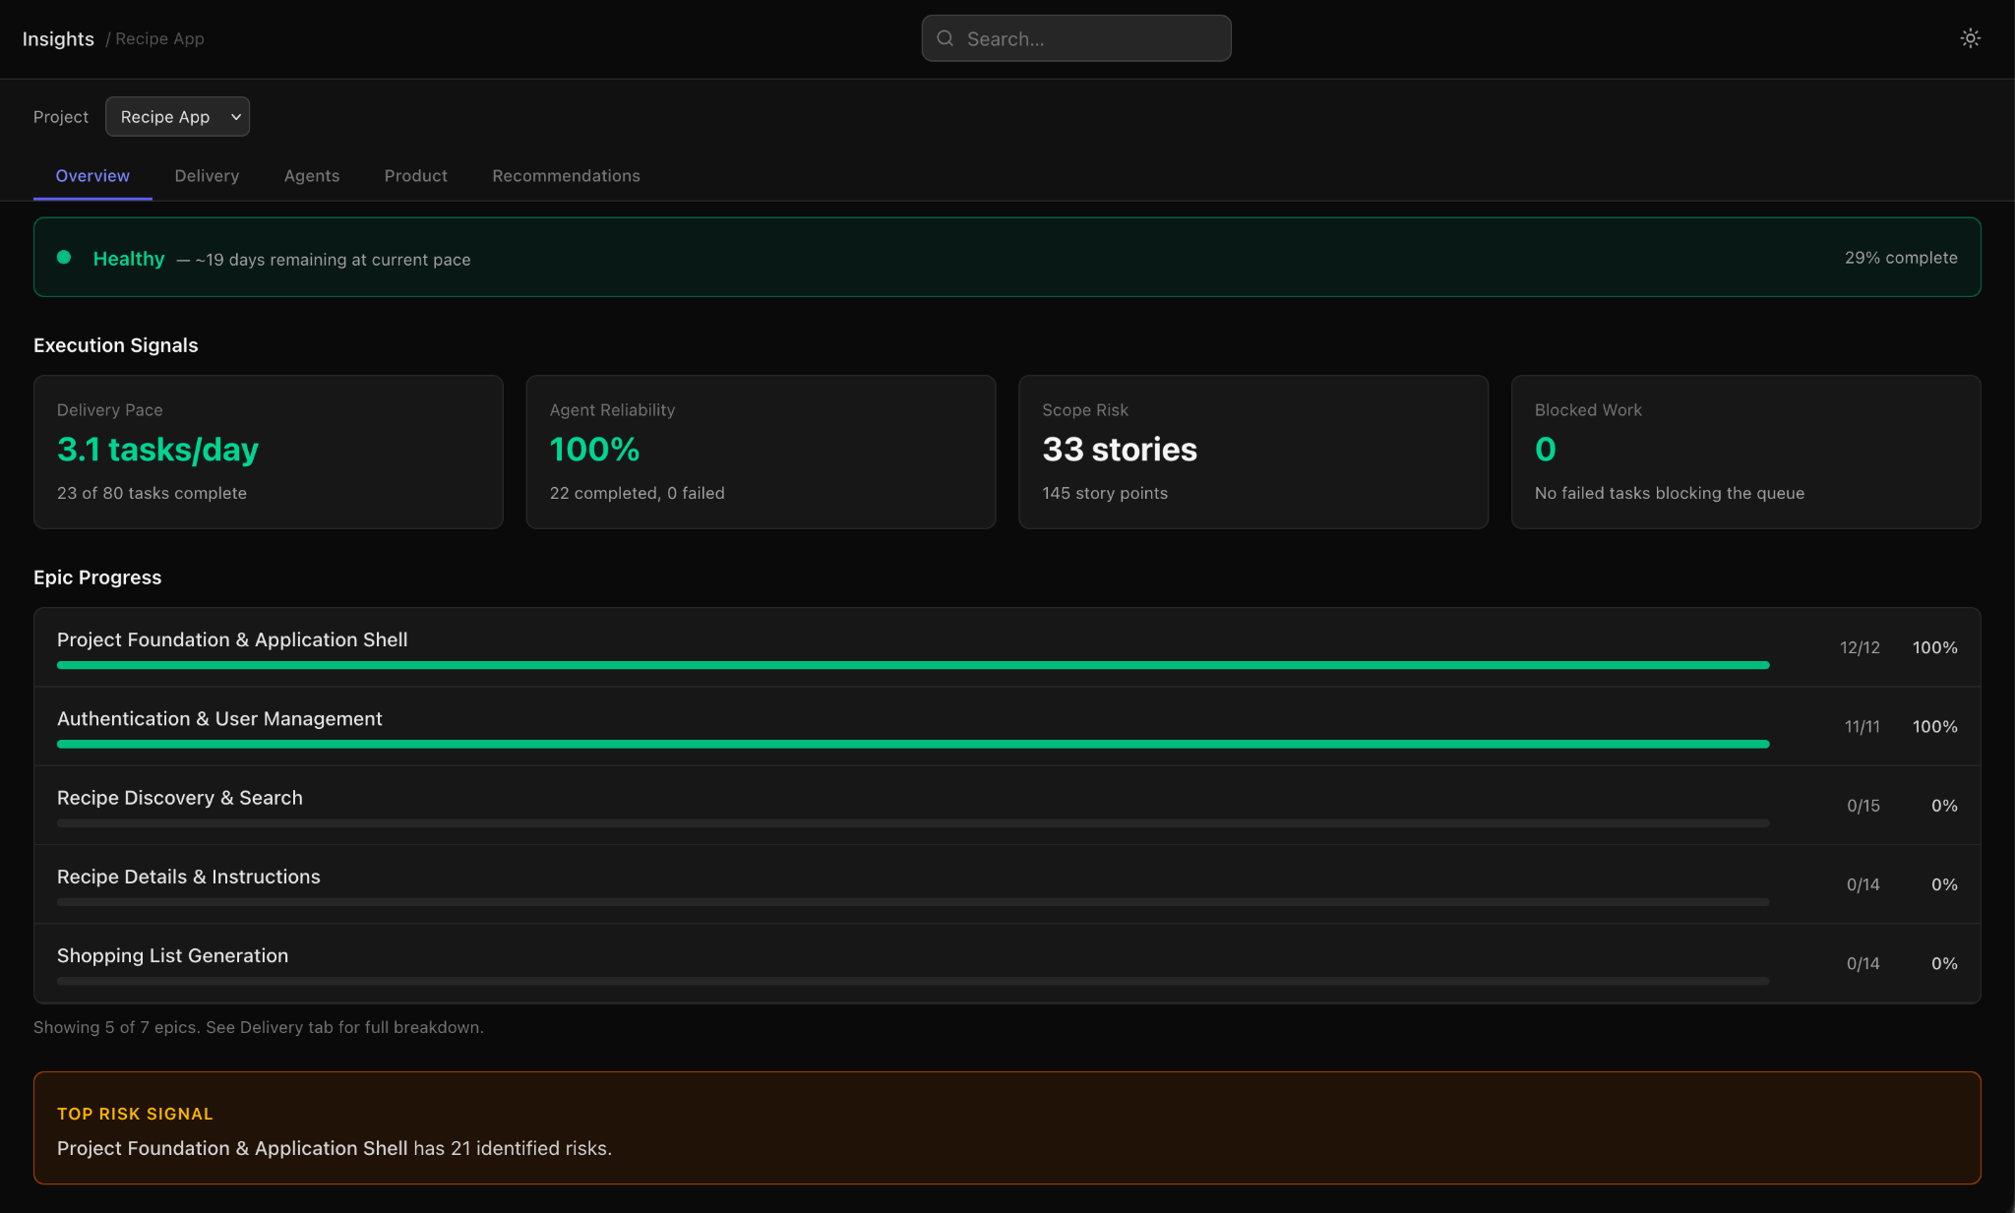
Task: Click progress bar of Project Foundation epic
Action: 913,665
